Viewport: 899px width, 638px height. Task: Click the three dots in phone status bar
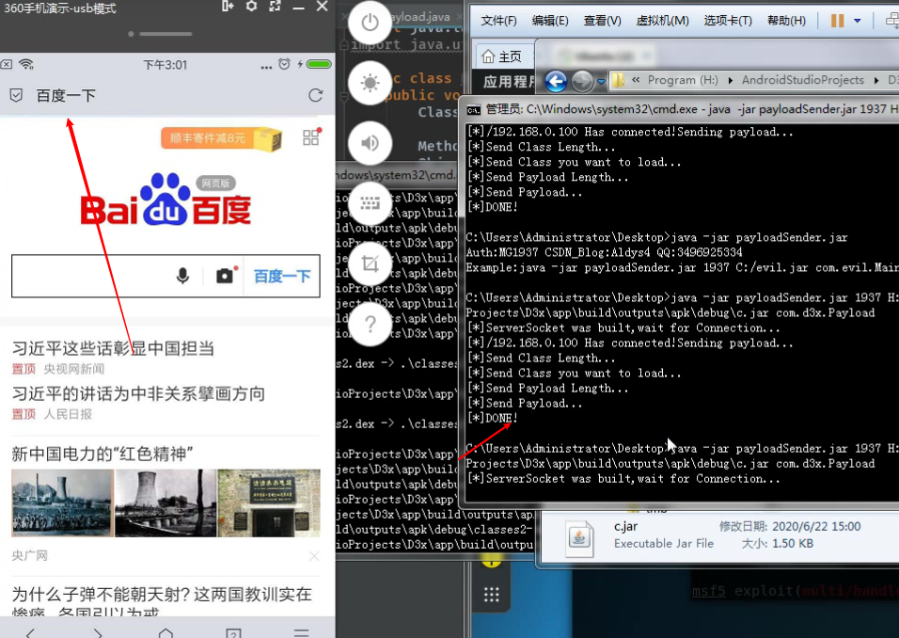[266, 67]
